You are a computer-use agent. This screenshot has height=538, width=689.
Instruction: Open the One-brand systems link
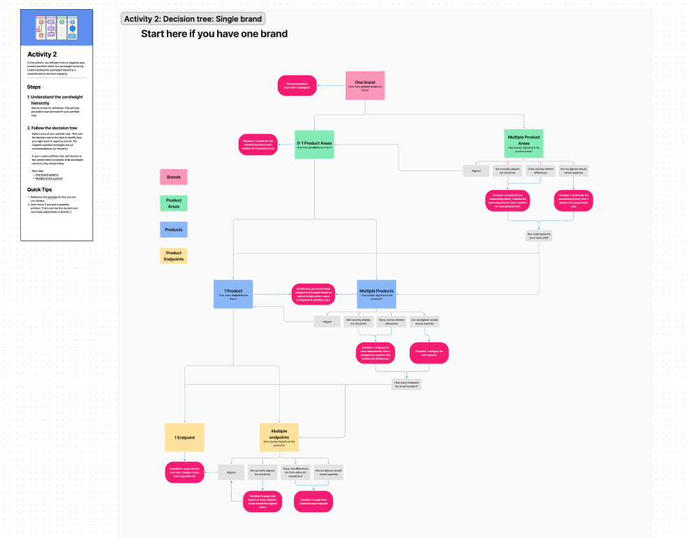point(47,175)
